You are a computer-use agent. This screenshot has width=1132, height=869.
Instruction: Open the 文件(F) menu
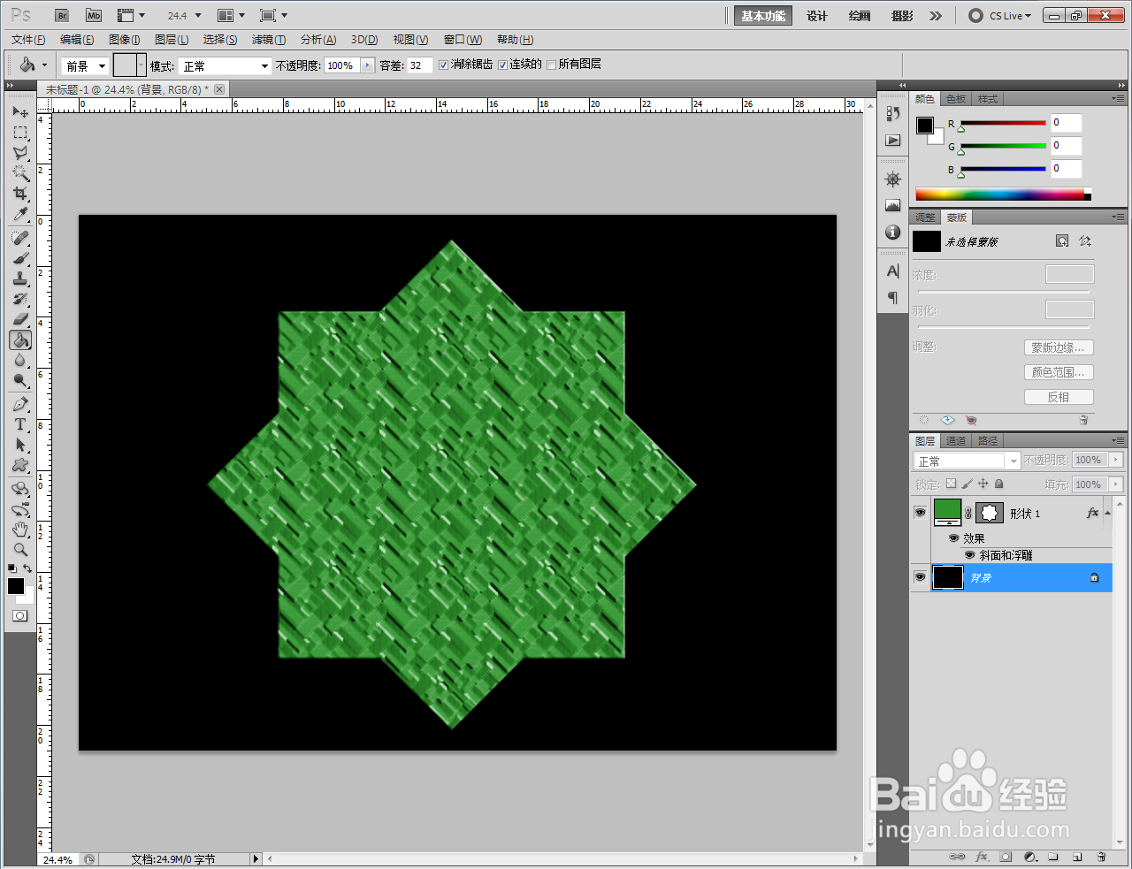28,40
